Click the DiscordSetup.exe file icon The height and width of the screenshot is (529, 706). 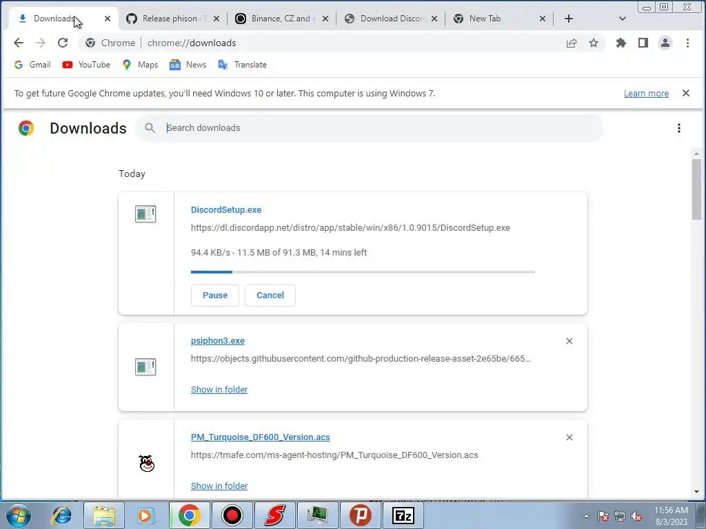pos(145,214)
